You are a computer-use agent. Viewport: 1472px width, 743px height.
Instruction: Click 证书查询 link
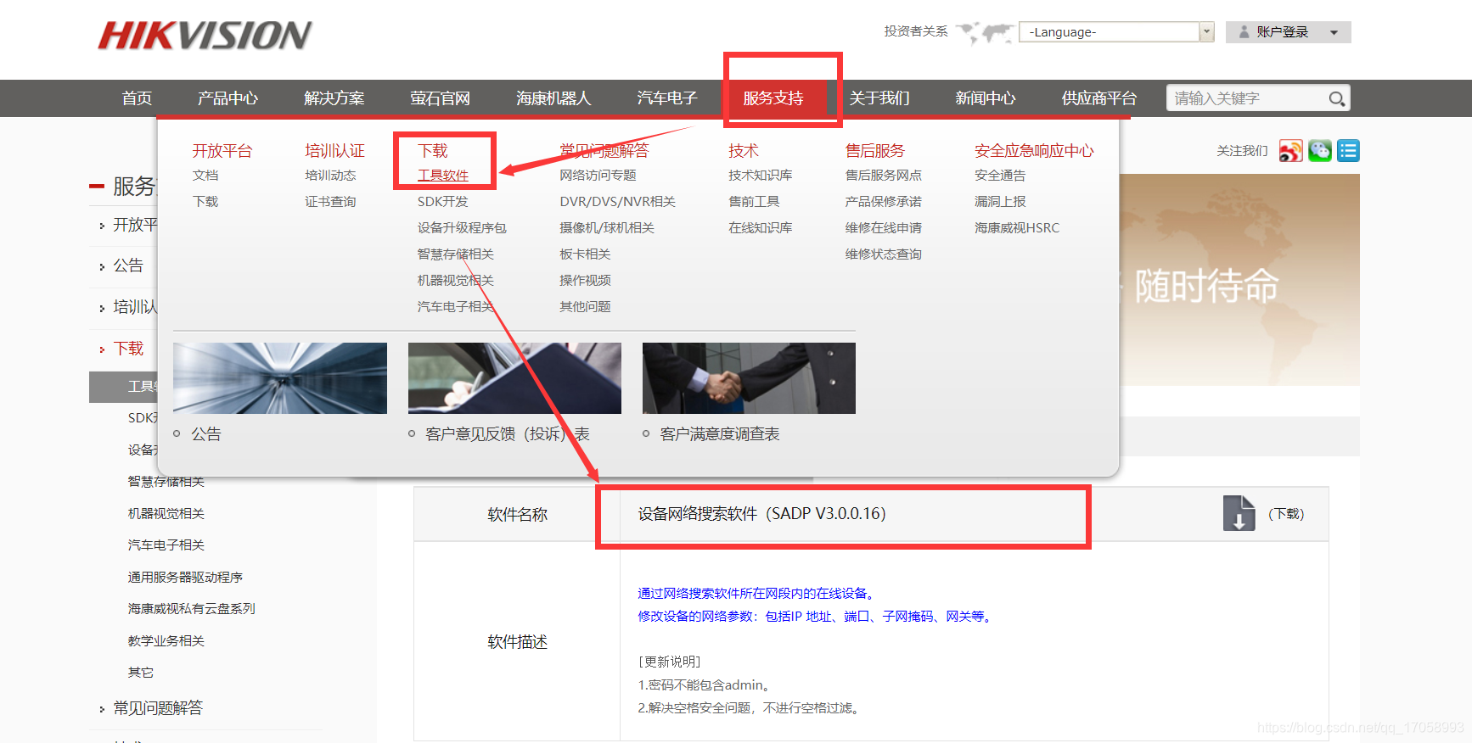[x=330, y=202]
